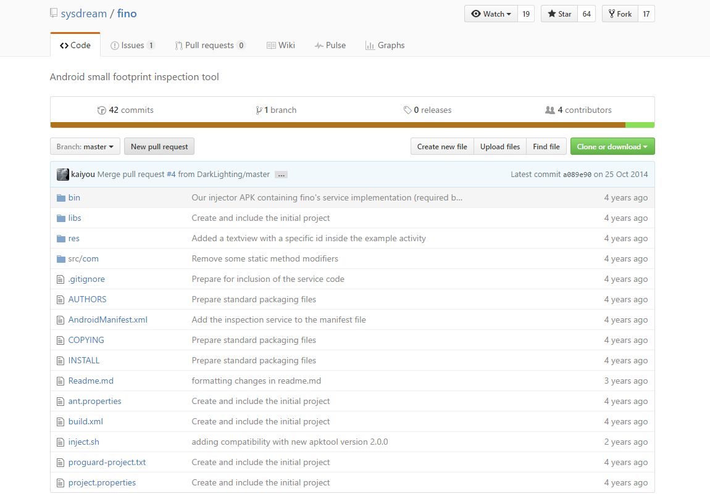Click '2 years ago' timestamp on inject.sh row
This screenshot has height=499, width=710.
point(626,442)
